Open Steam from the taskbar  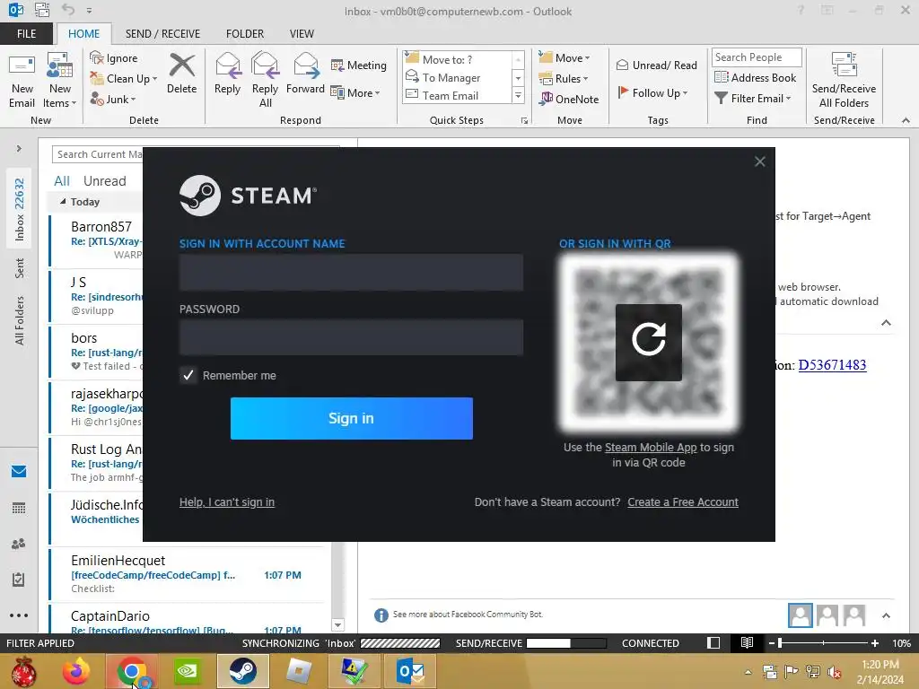tap(242, 671)
